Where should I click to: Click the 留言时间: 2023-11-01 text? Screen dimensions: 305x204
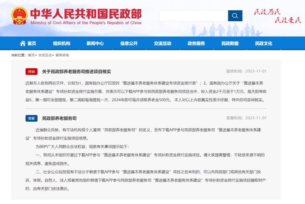coord(246,71)
